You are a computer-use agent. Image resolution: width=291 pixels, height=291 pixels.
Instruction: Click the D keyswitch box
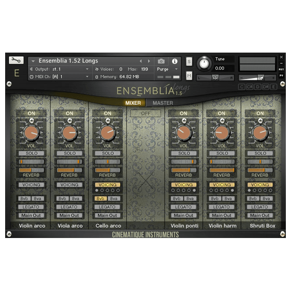click(258, 87)
